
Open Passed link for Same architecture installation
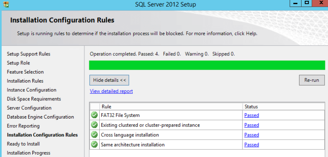pos(251,145)
